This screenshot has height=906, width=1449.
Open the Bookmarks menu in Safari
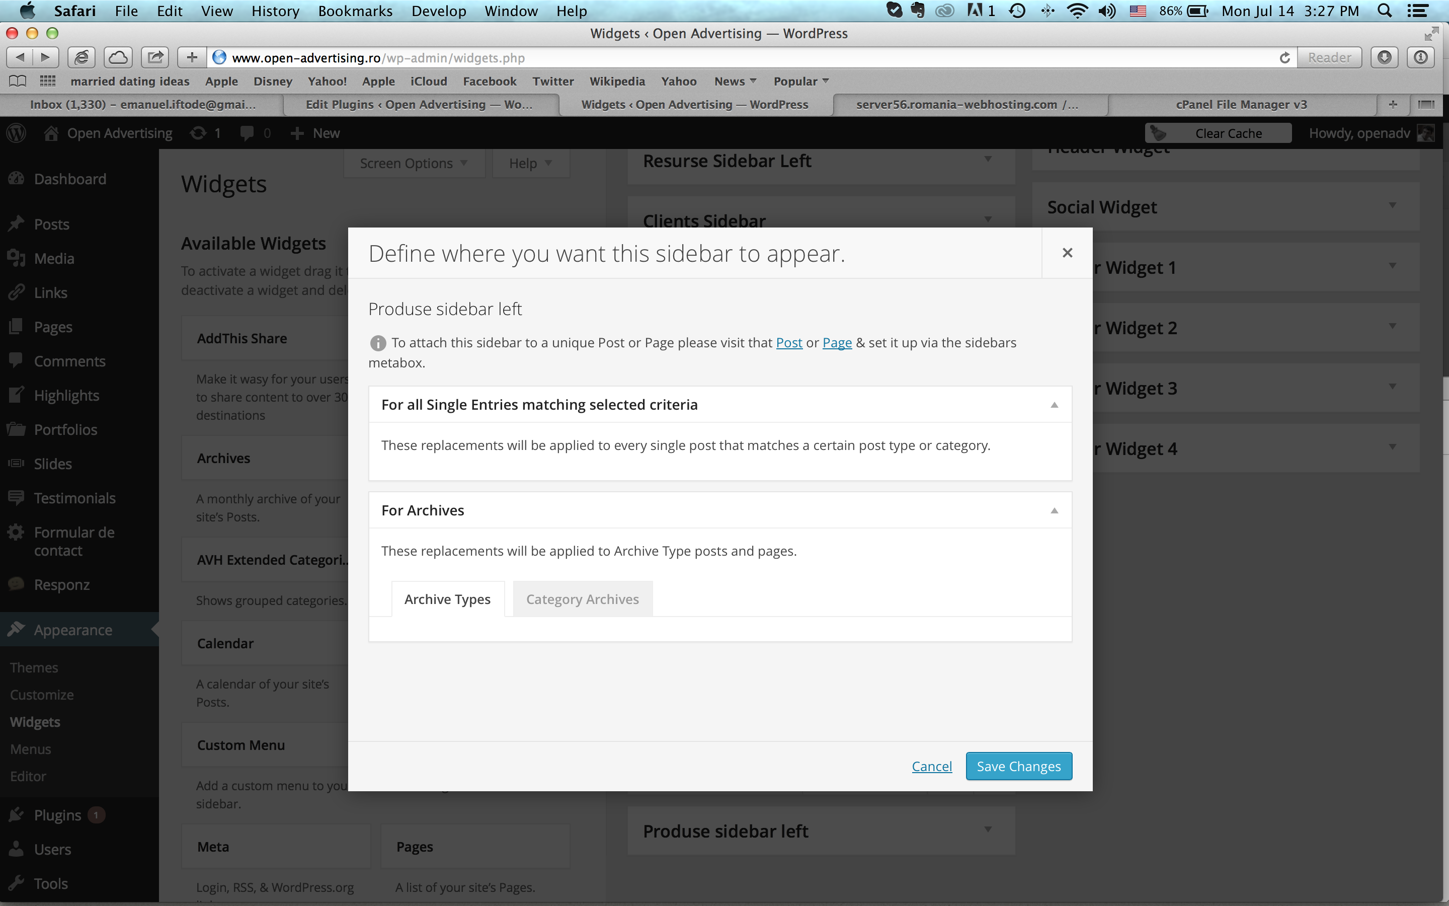coord(355,11)
